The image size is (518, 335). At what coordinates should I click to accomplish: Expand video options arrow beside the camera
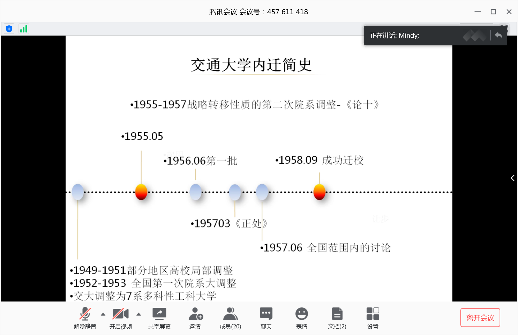138,314
